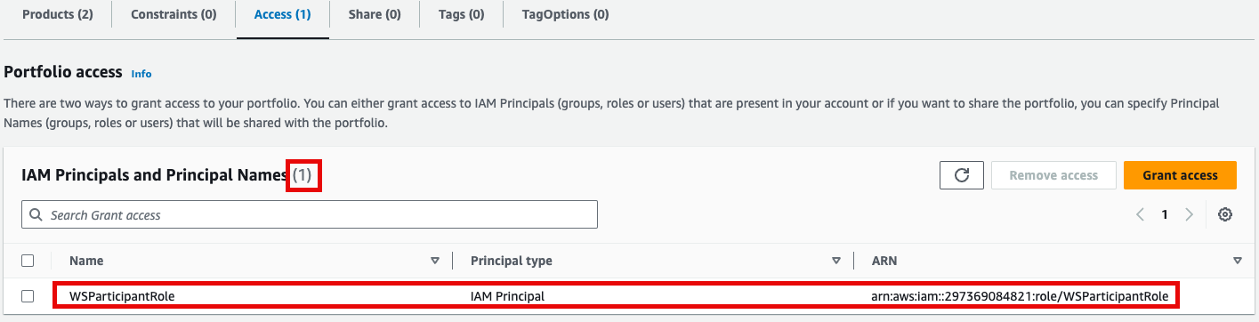Sort by Name column arrow

[435, 261]
